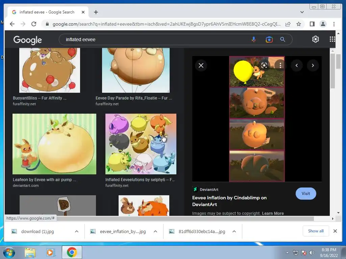
Task: Show next image in preview panel
Action: (x=313, y=65)
